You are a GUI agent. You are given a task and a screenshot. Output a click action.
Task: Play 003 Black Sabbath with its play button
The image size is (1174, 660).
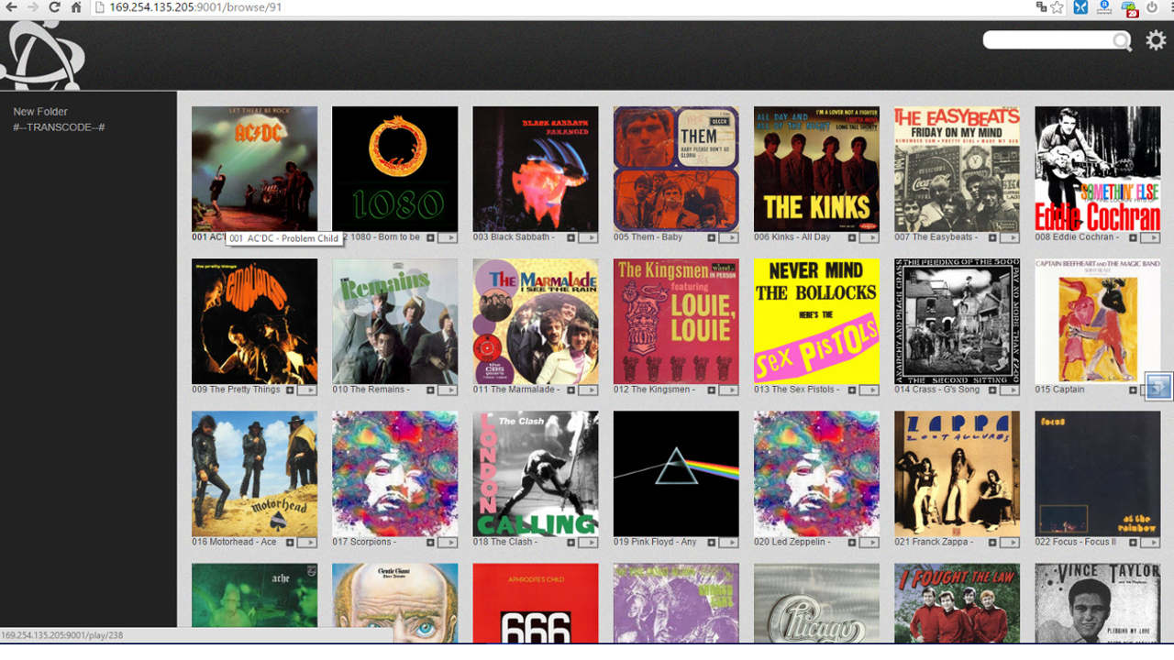(587, 237)
